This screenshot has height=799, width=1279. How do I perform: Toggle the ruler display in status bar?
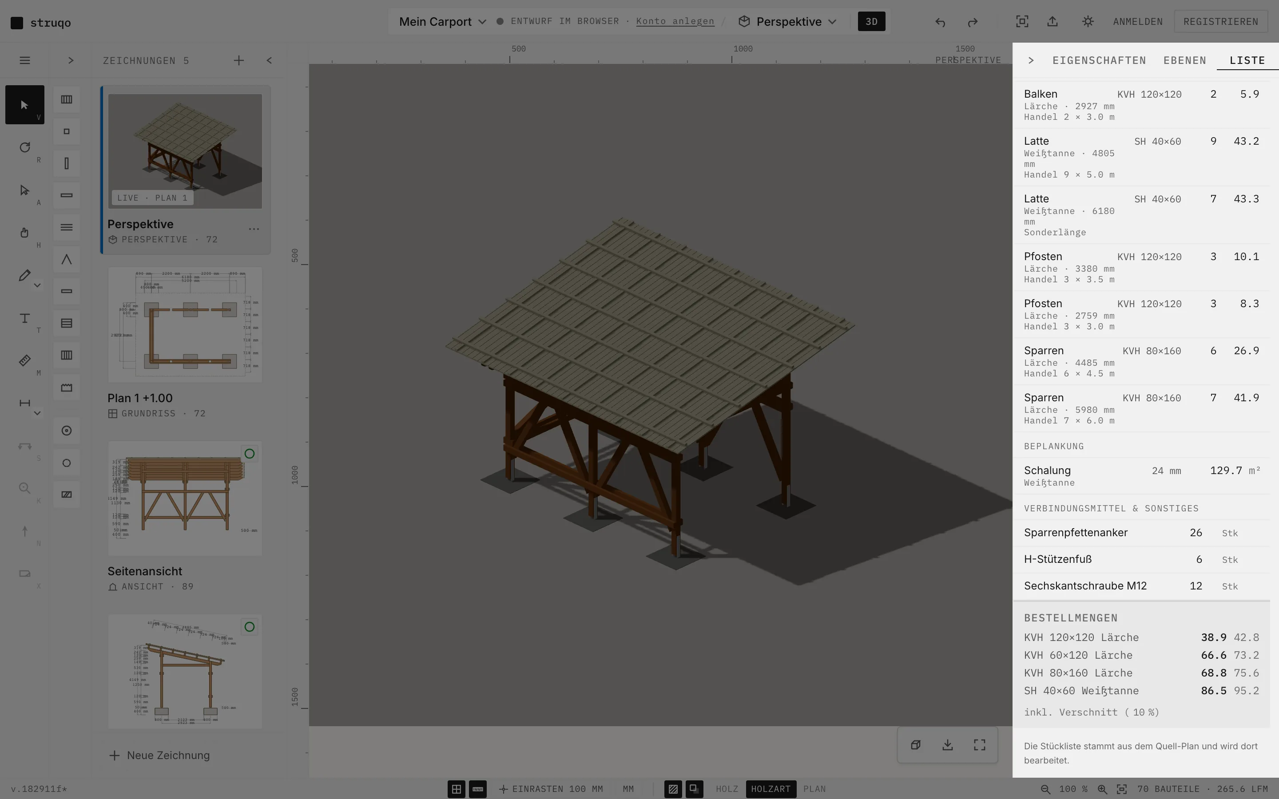tap(478, 789)
